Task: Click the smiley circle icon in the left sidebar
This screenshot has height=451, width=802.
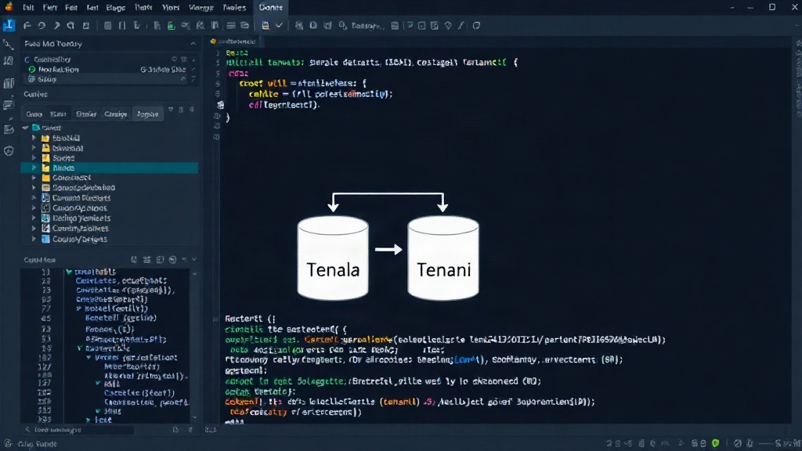Action: 9,151
